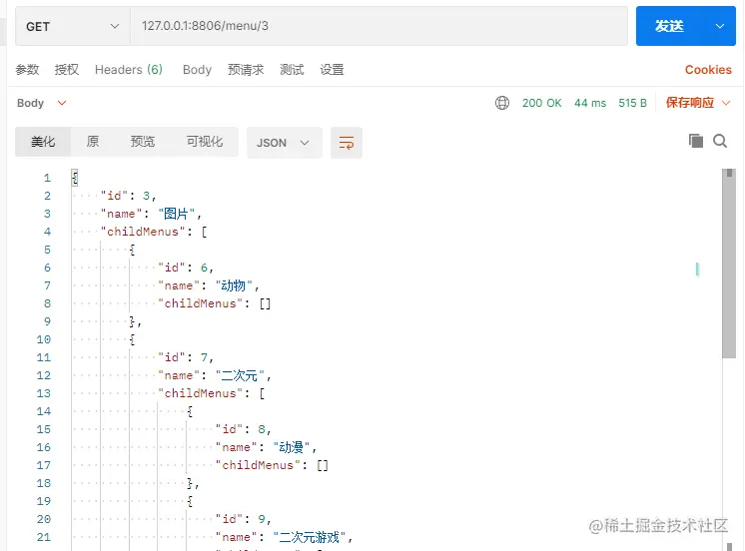Open the JSON format dropdown
Viewport: 745px width, 551px height.
pyautogui.click(x=285, y=143)
